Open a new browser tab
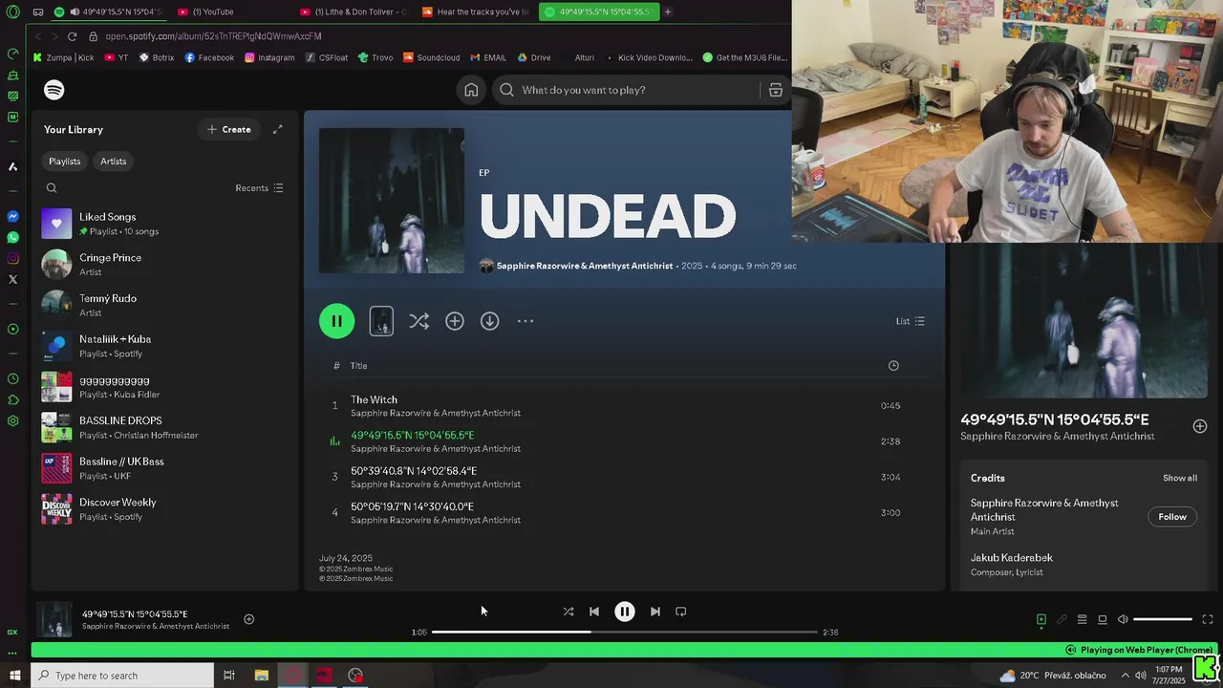Screen dimensions: 1223x688 pos(668,11)
